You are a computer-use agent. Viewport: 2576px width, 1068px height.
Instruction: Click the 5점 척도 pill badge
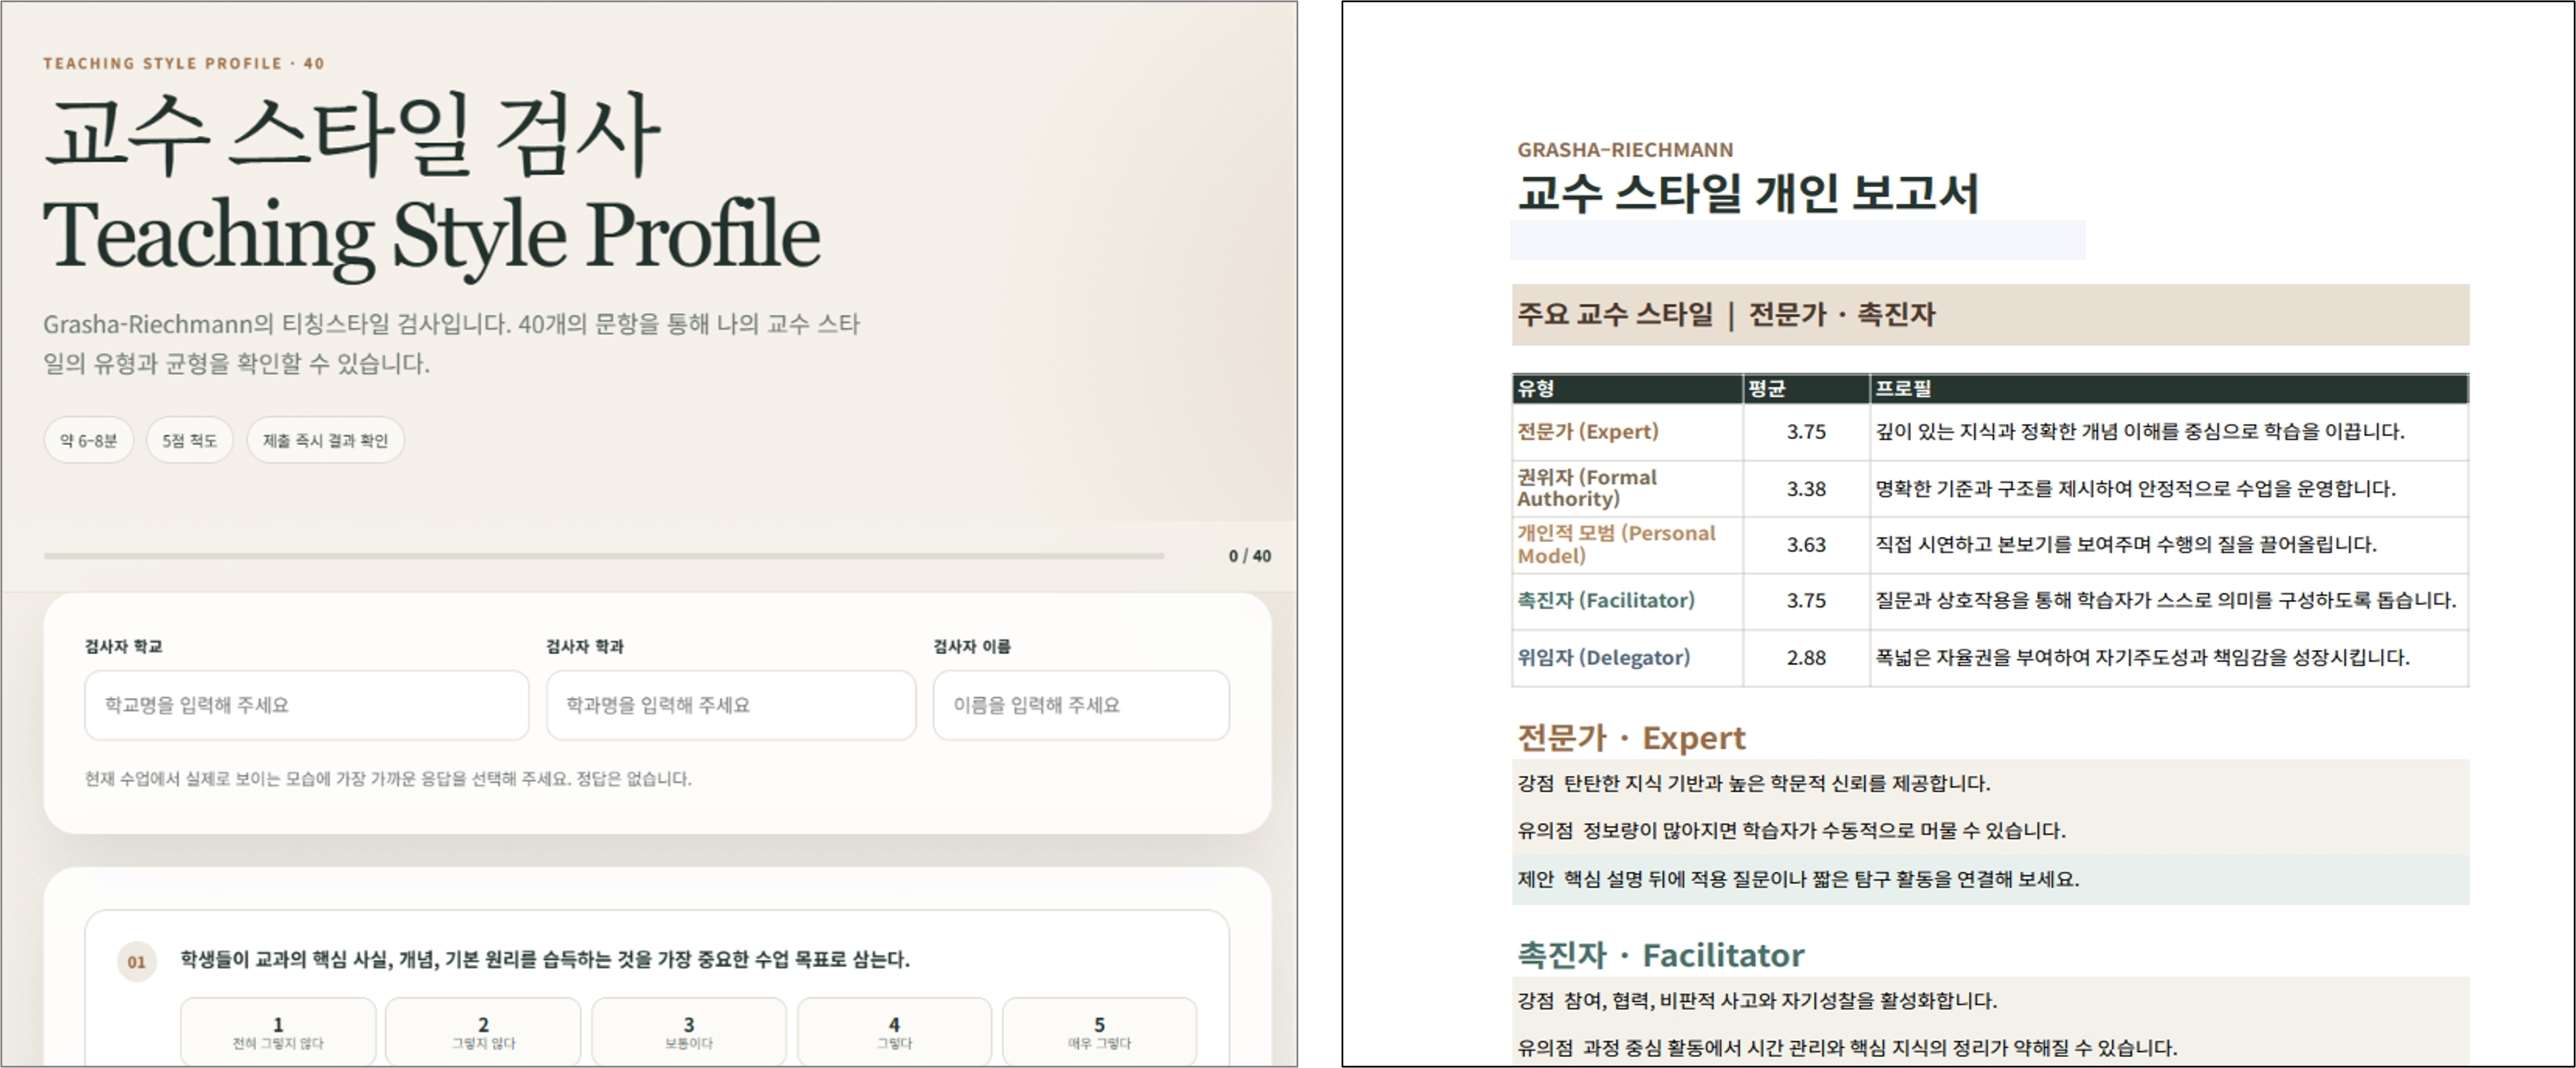(190, 440)
